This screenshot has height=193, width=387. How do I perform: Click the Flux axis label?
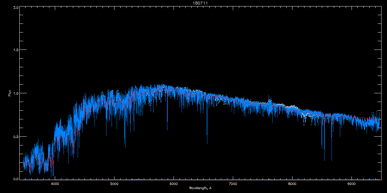click(9, 93)
